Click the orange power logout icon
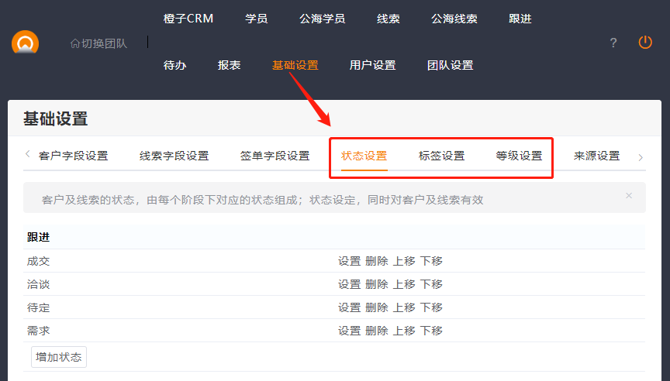 [645, 43]
